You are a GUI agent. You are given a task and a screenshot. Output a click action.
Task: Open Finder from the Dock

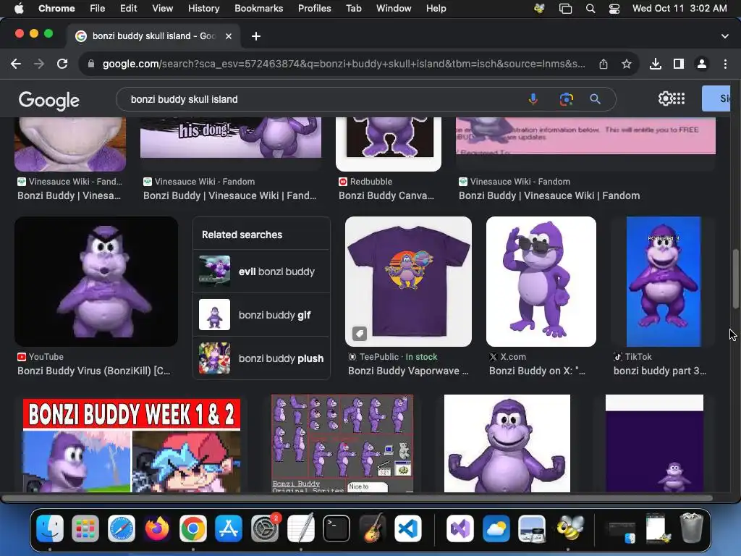[50, 528]
